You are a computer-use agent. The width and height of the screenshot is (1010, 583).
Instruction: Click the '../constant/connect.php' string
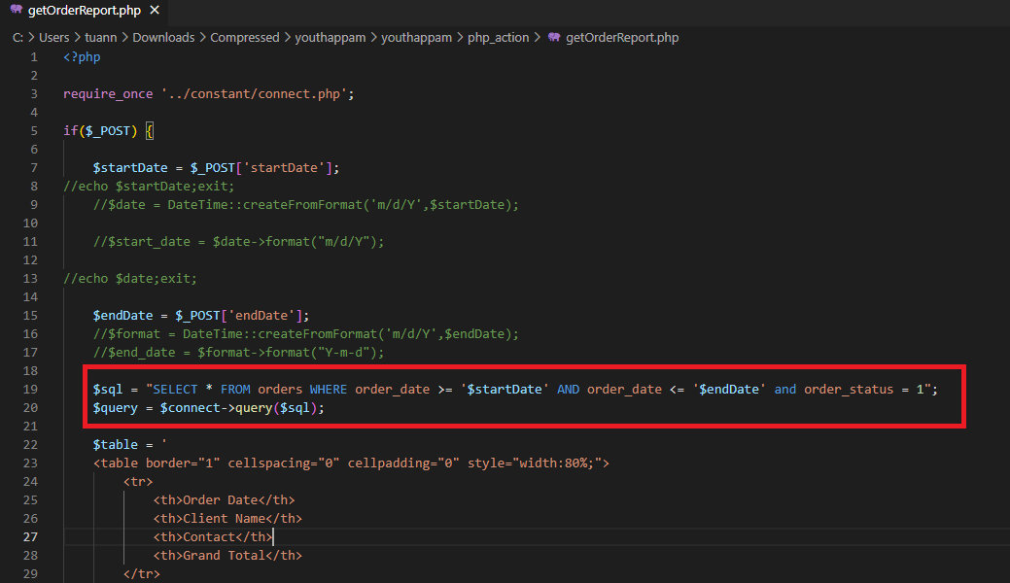255,93
